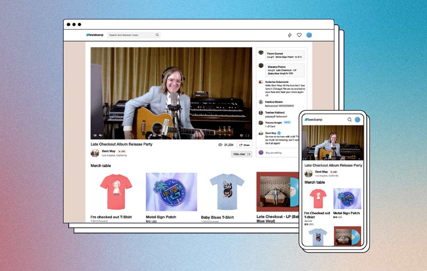The image size is (427, 271).
Task: Open the heart wishlist icon in header
Action: (x=299, y=35)
